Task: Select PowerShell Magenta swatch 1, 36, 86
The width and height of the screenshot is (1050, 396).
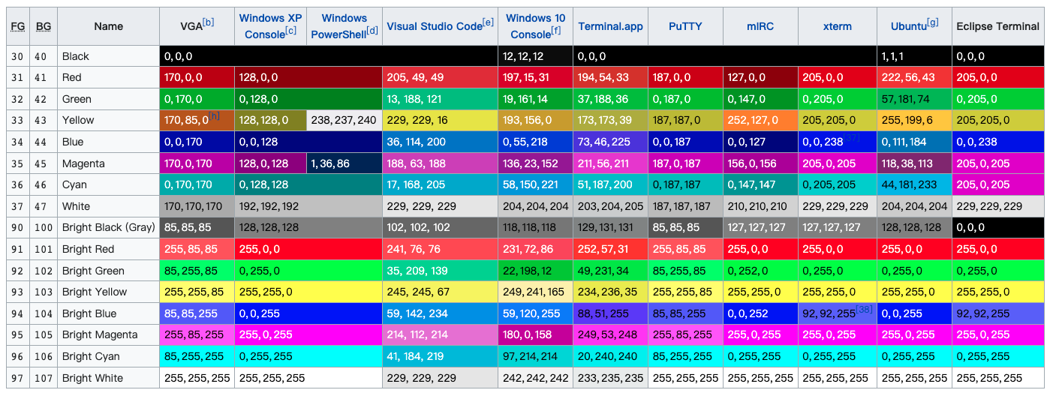Action: coord(344,163)
